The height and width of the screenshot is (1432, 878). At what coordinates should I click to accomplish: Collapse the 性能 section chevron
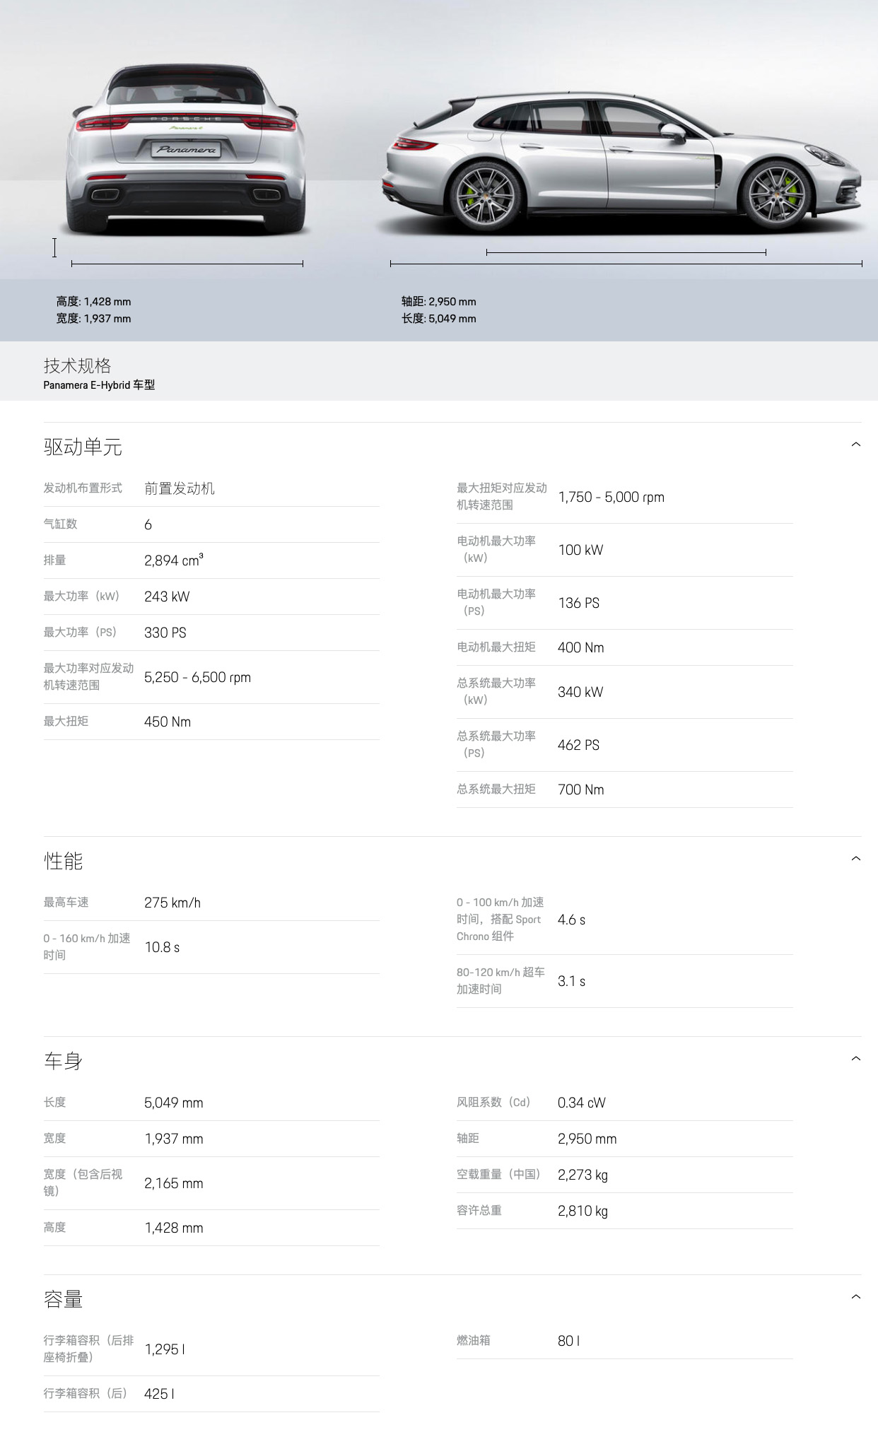[855, 859]
